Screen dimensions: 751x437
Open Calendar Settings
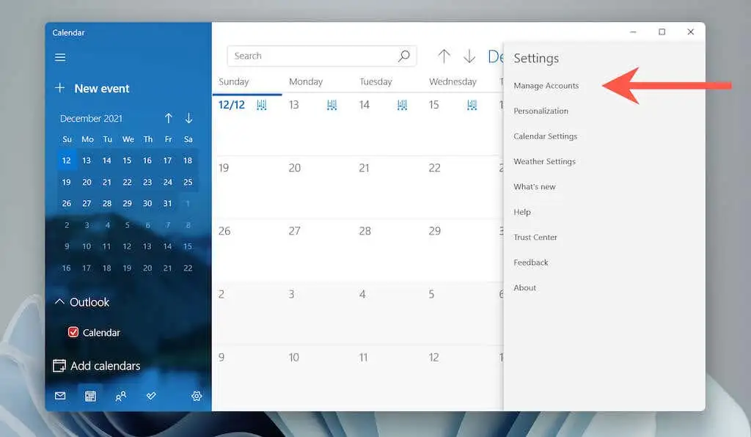[545, 136]
